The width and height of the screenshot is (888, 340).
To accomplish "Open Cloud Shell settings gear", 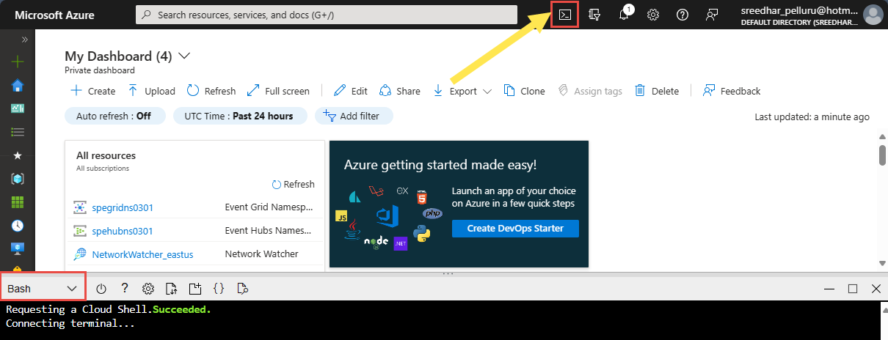I will point(148,289).
